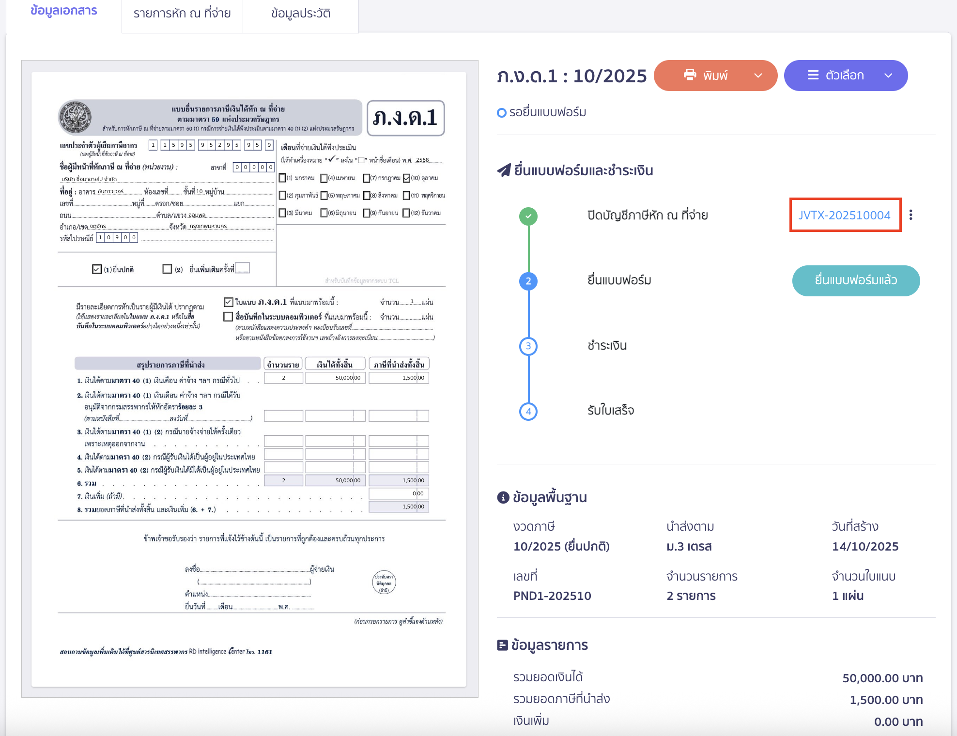Expand the dropdown arrow on the พิมพ์ button
Screen dimensions: 957x736
[757, 76]
